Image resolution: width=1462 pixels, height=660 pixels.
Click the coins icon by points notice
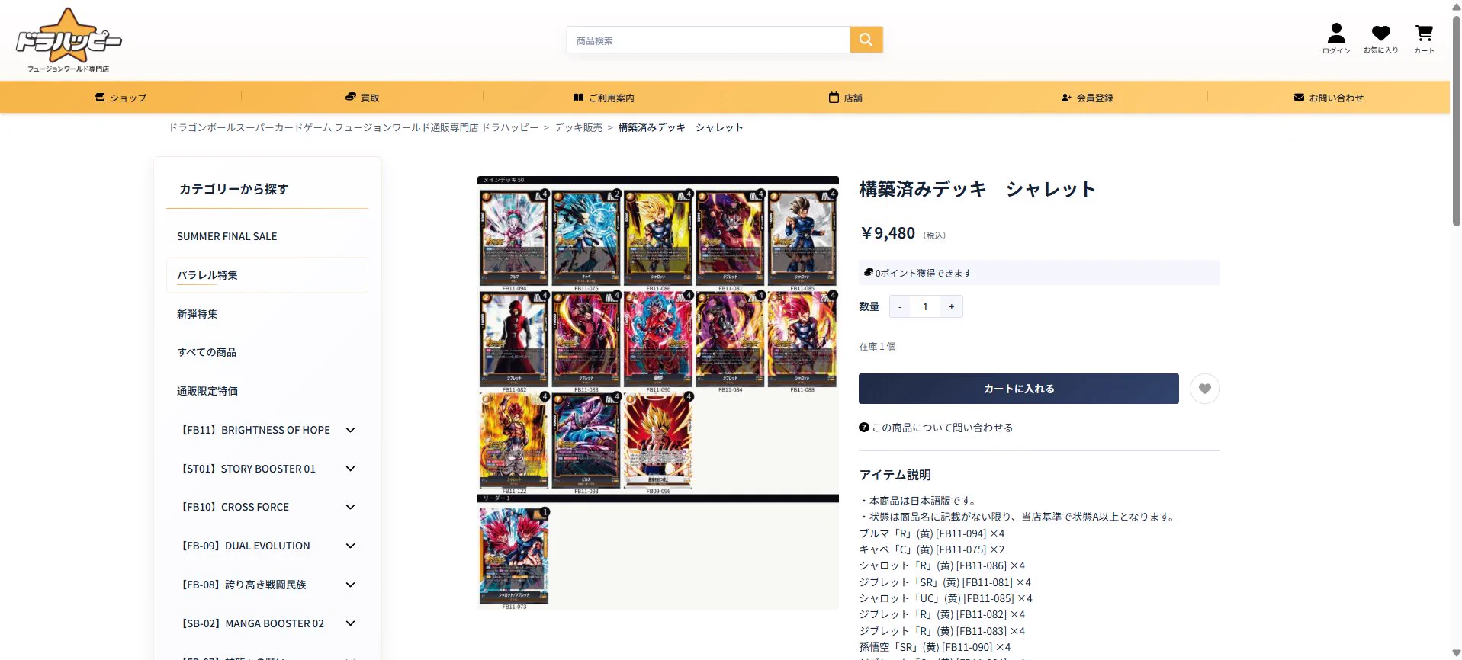click(x=868, y=272)
